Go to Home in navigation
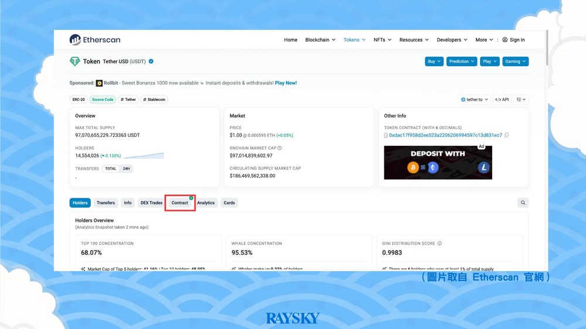 pyautogui.click(x=291, y=40)
